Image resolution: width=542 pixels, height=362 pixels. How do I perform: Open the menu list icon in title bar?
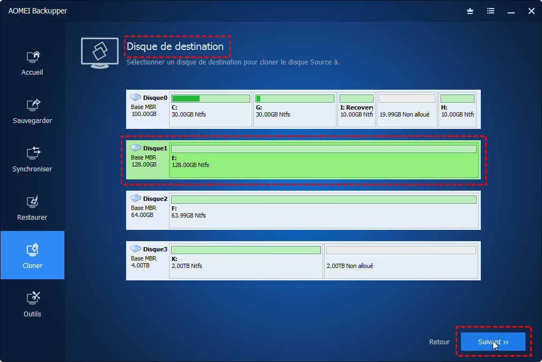(x=490, y=11)
